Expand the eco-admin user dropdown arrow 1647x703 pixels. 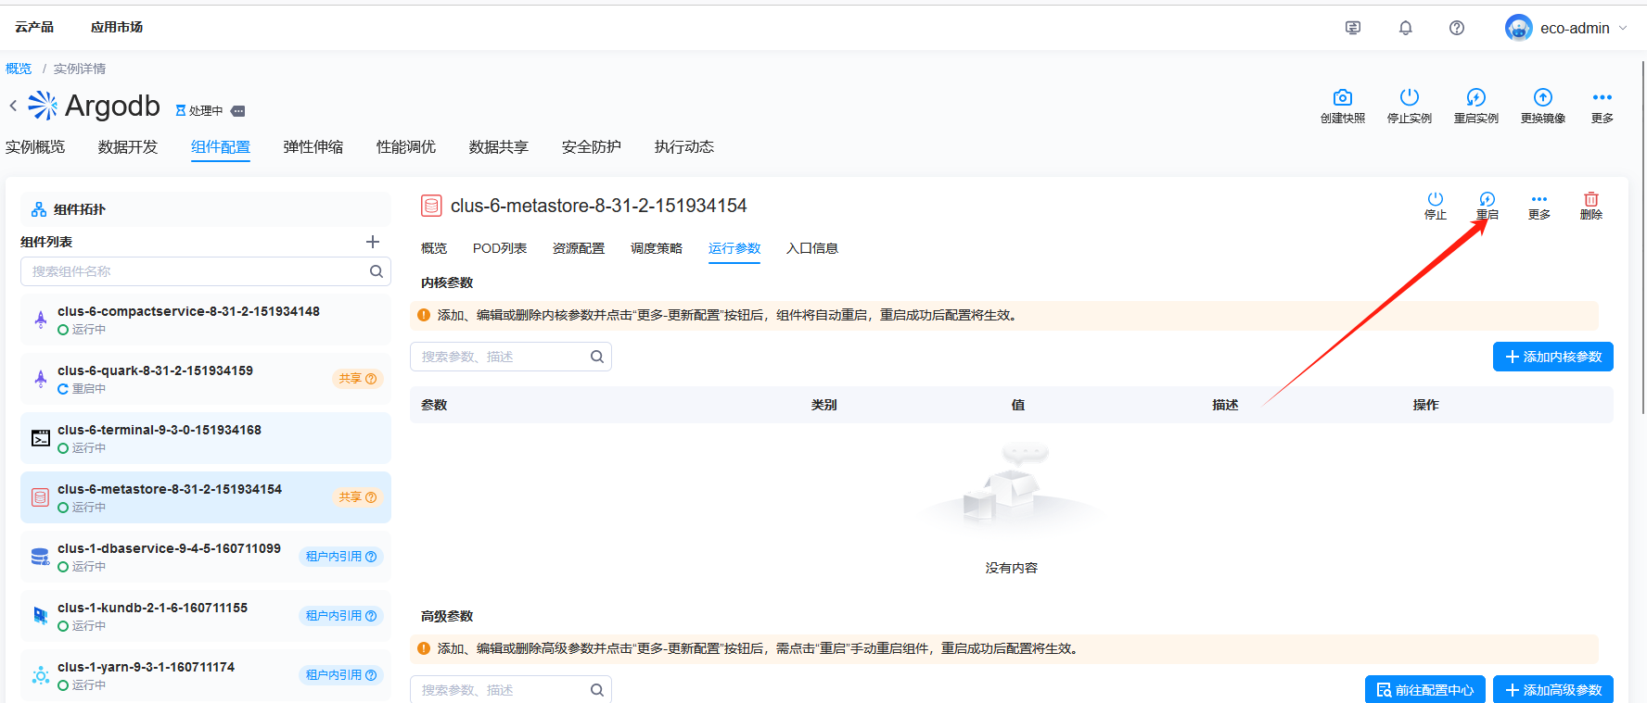pyautogui.click(x=1623, y=28)
